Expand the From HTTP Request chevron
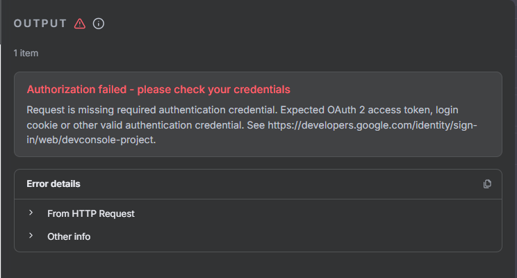The height and width of the screenshot is (278, 517). coord(31,213)
